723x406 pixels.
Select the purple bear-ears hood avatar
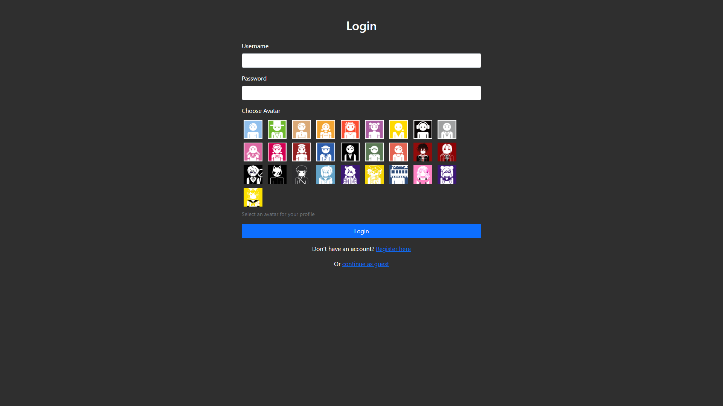click(447, 175)
